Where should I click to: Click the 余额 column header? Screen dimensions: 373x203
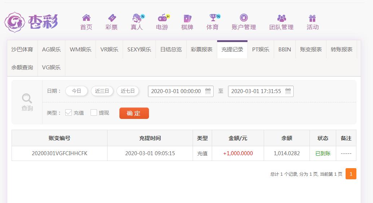(287, 138)
